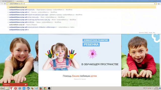Click the Yandex 'Я' home button
Viewport: 161px width, 90px height.
5,4
